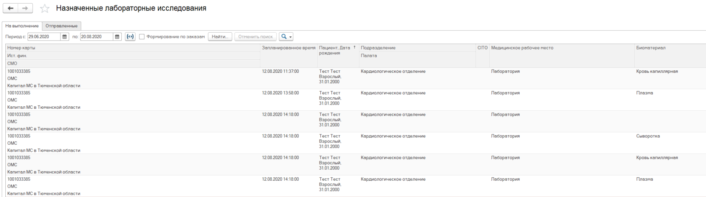Viewport: 706px width, 197px height.
Task: Open calendar for period start date
Action: pyautogui.click(x=65, y=37)
